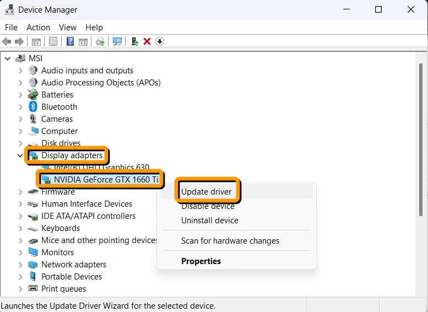Expand the Bluetooth category

[x=20, y=107]
